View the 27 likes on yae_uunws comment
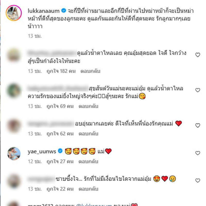The width and height of the screenshot is (206, 206). tap(60, 161)
